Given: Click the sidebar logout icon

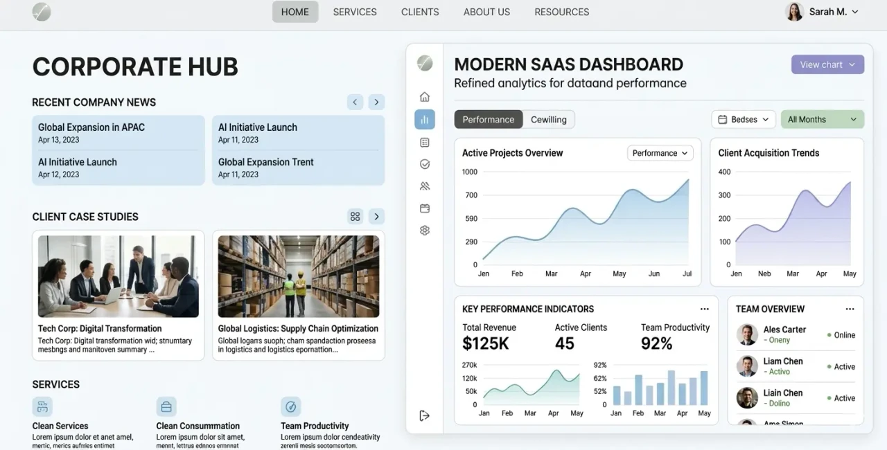Looking at the screenshot, I should click(425, 415).
